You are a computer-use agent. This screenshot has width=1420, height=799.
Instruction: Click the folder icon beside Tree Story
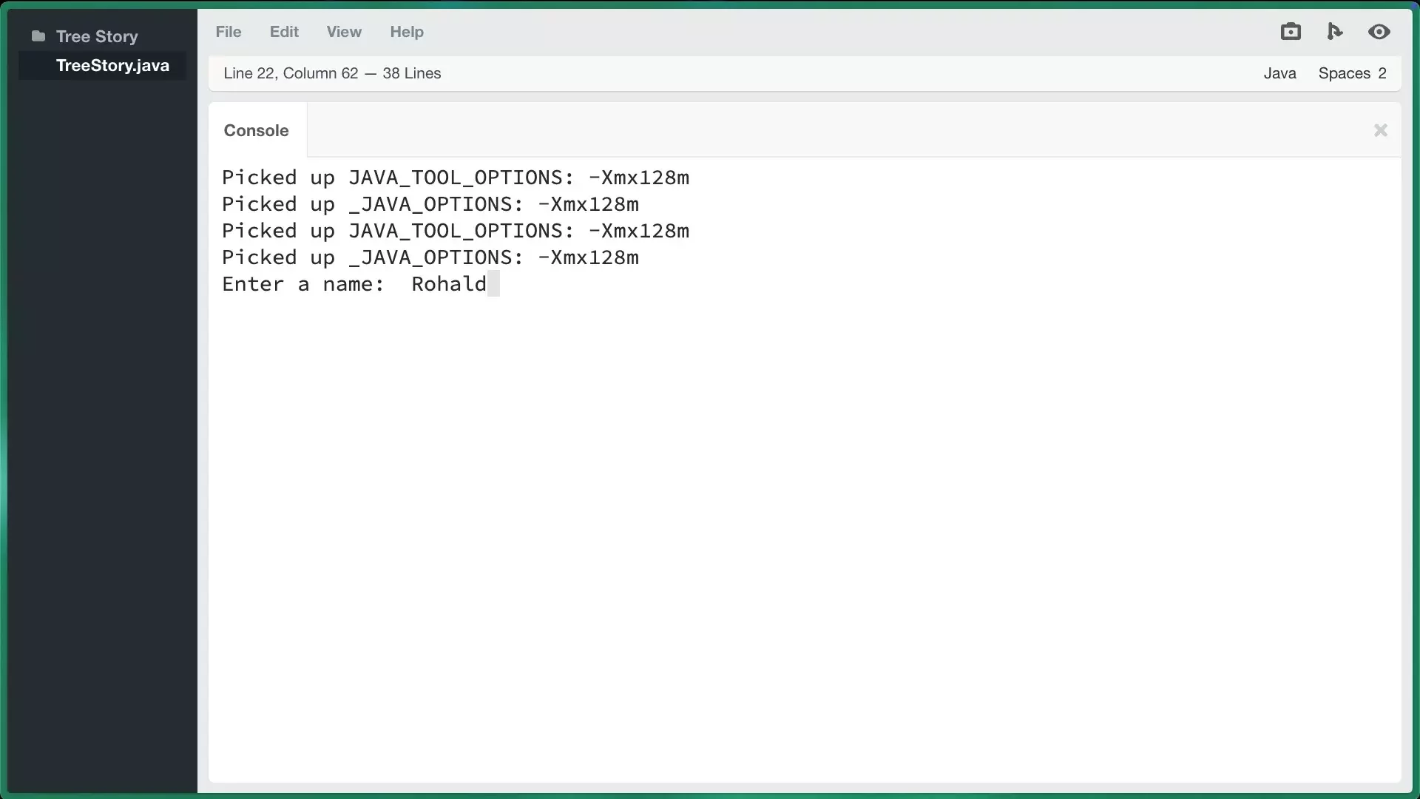[x=37, y=36]
